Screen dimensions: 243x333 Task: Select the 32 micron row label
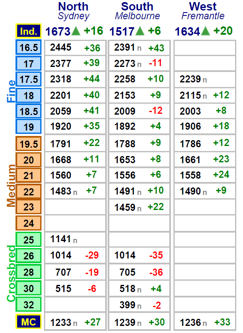28,305
